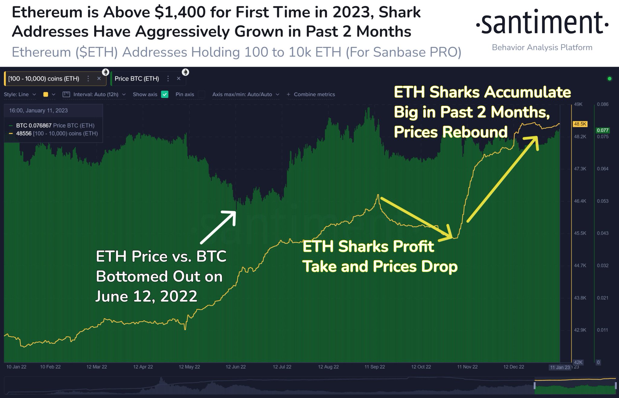Select the Price BTC (ETH) metric tab

click(137, 79)
